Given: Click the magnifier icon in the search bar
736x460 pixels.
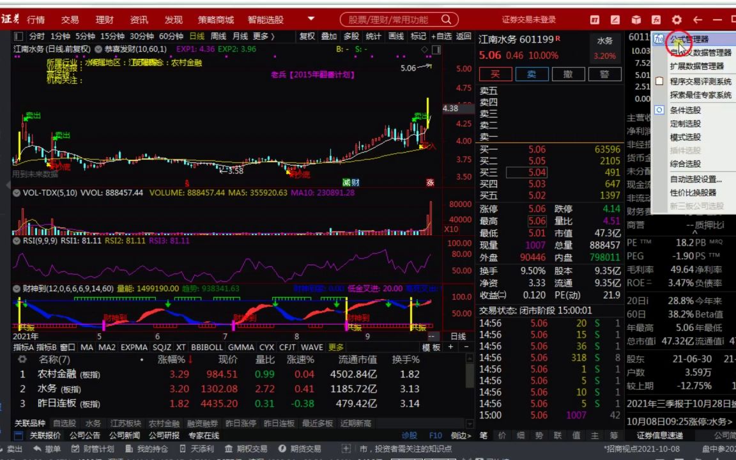Looking at the screenshot, I should 445,19.
